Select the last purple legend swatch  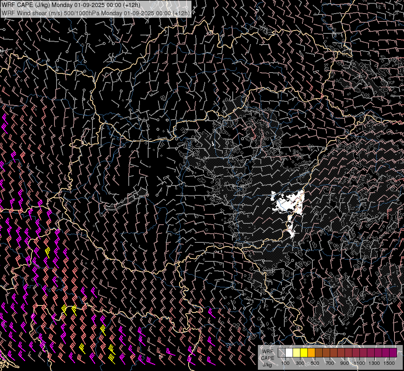393,352
